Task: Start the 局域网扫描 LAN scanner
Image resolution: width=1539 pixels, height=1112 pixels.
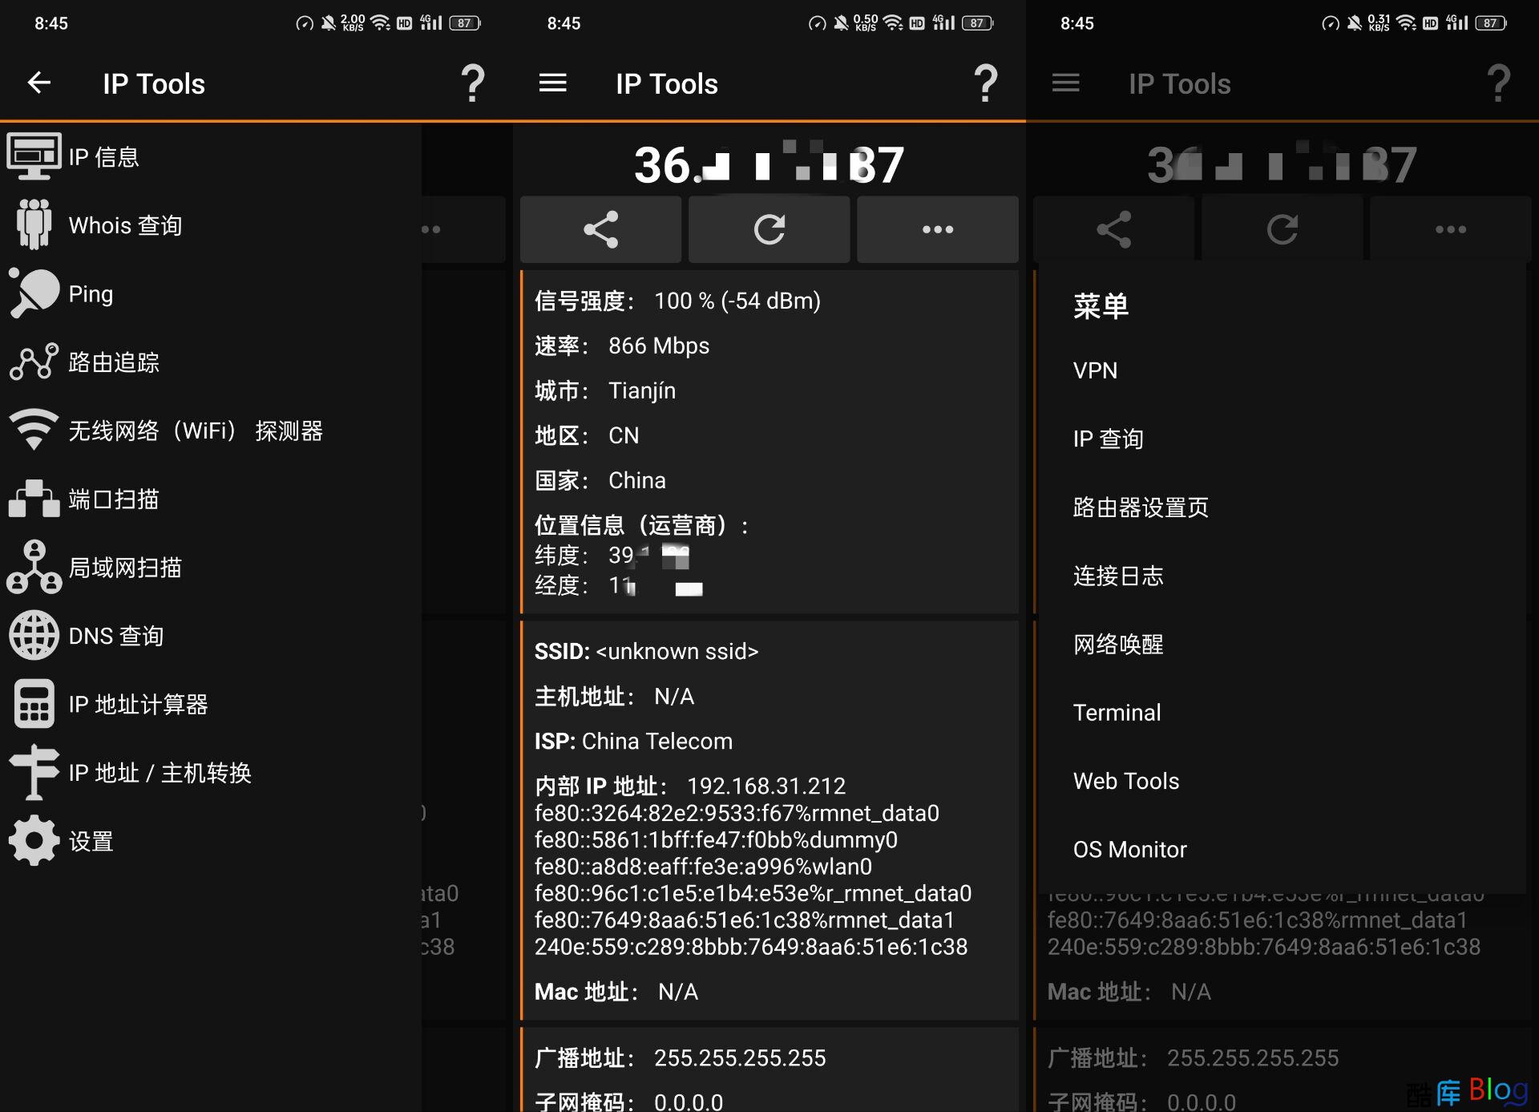Action: [124, 568]
